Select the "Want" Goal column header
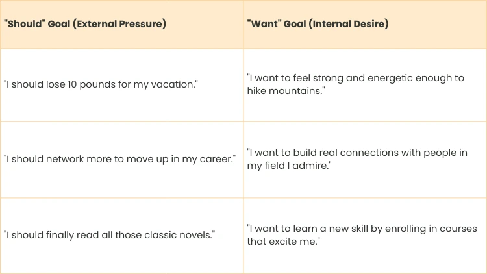 click(x=318, y=24)
